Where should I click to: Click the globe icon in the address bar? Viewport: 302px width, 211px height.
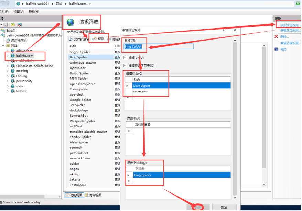tap(18, 4)
